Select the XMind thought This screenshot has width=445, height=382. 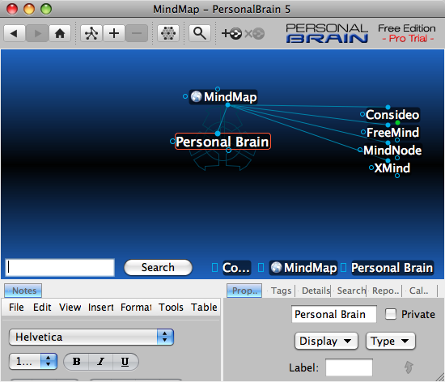pyautogui.click(x=392, y=168)
